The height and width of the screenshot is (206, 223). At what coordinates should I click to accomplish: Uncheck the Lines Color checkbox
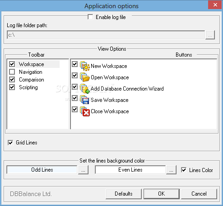[184, 170]
